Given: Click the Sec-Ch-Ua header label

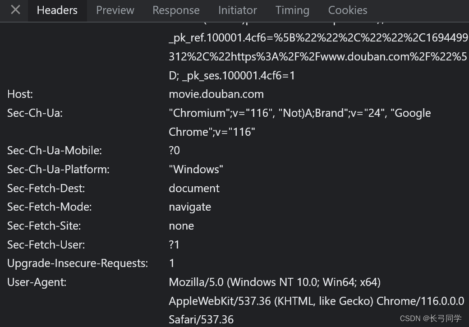Looking at the screenshot, I should tap(35, 113).
